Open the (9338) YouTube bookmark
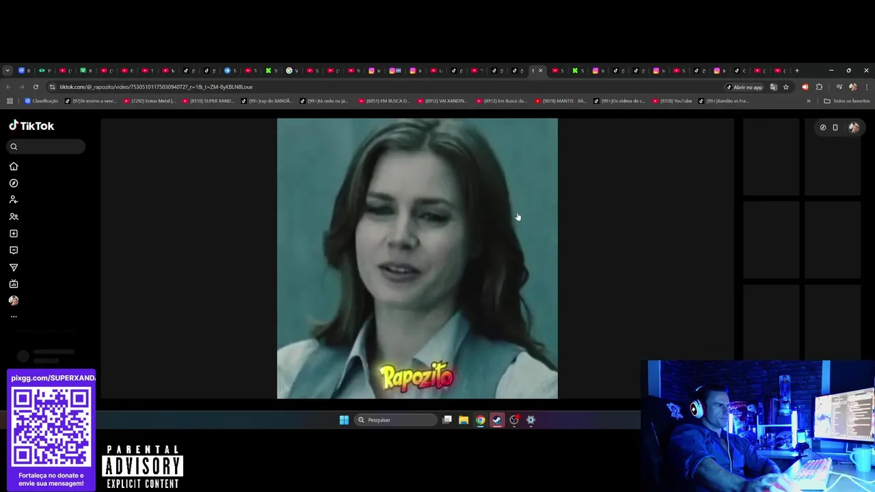This screenshot has height=492, width=875. point(672,101)
